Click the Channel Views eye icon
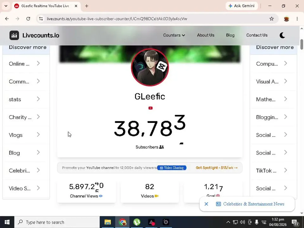 point(101,196)
